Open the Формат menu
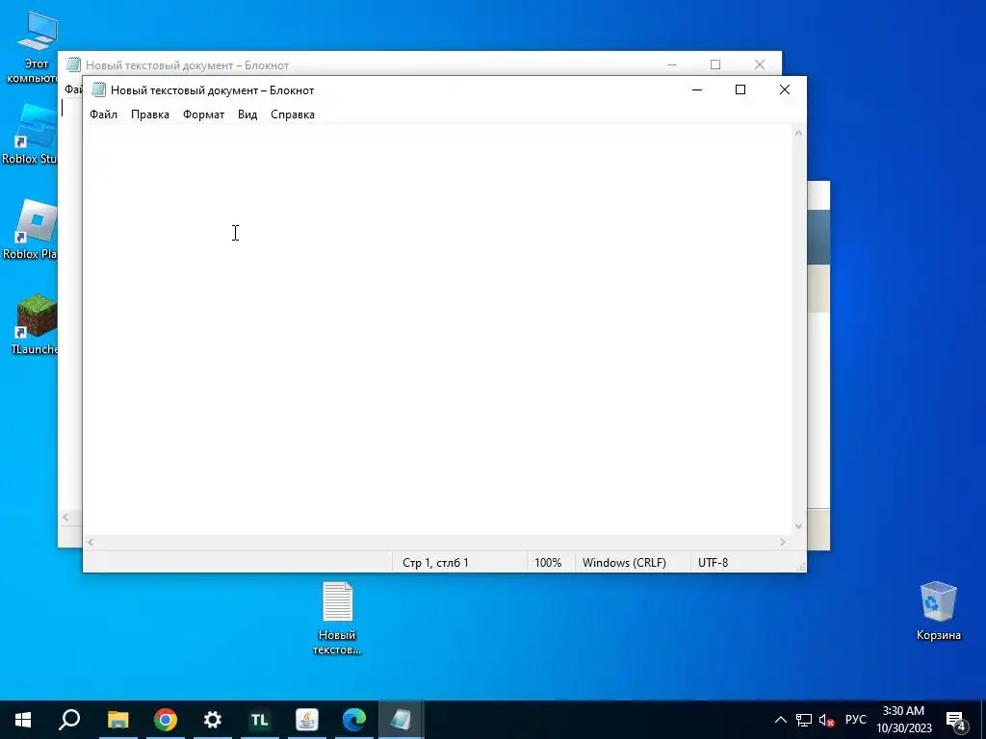The height and width of the screenshot is (739, 986). tap(203, 115)
